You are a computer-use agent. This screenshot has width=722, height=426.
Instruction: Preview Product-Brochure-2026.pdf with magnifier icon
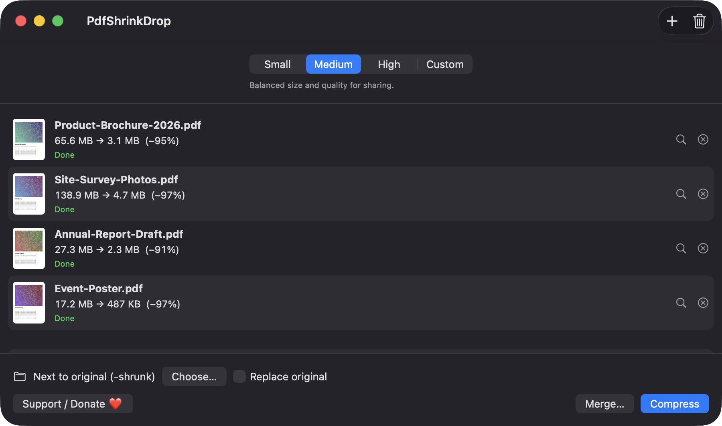681,139
